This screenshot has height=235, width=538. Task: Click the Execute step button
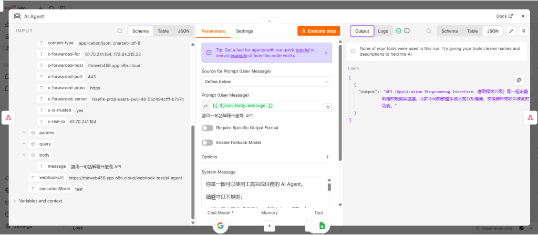point(319,31)
